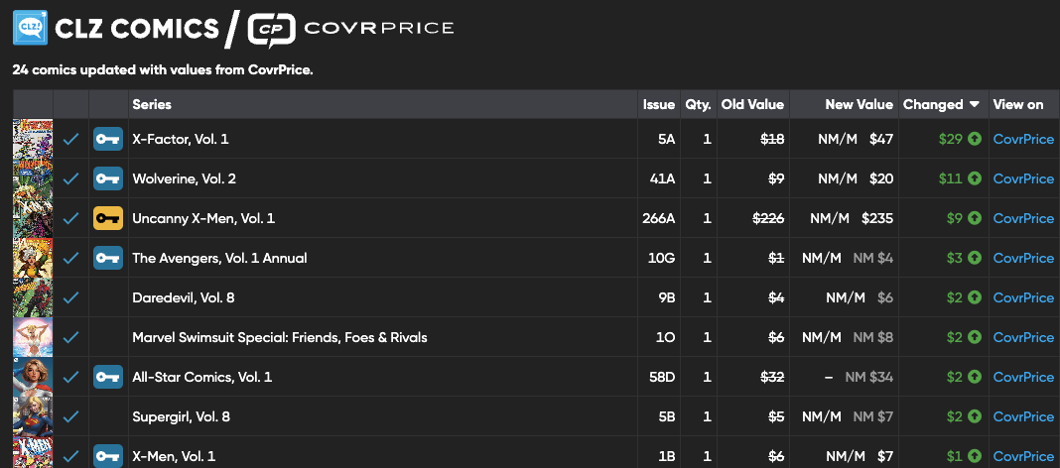Open the CovrPrice link for Uncanny X-Men
Screen dimensions: 1060x468
[x=1023, y=218]
